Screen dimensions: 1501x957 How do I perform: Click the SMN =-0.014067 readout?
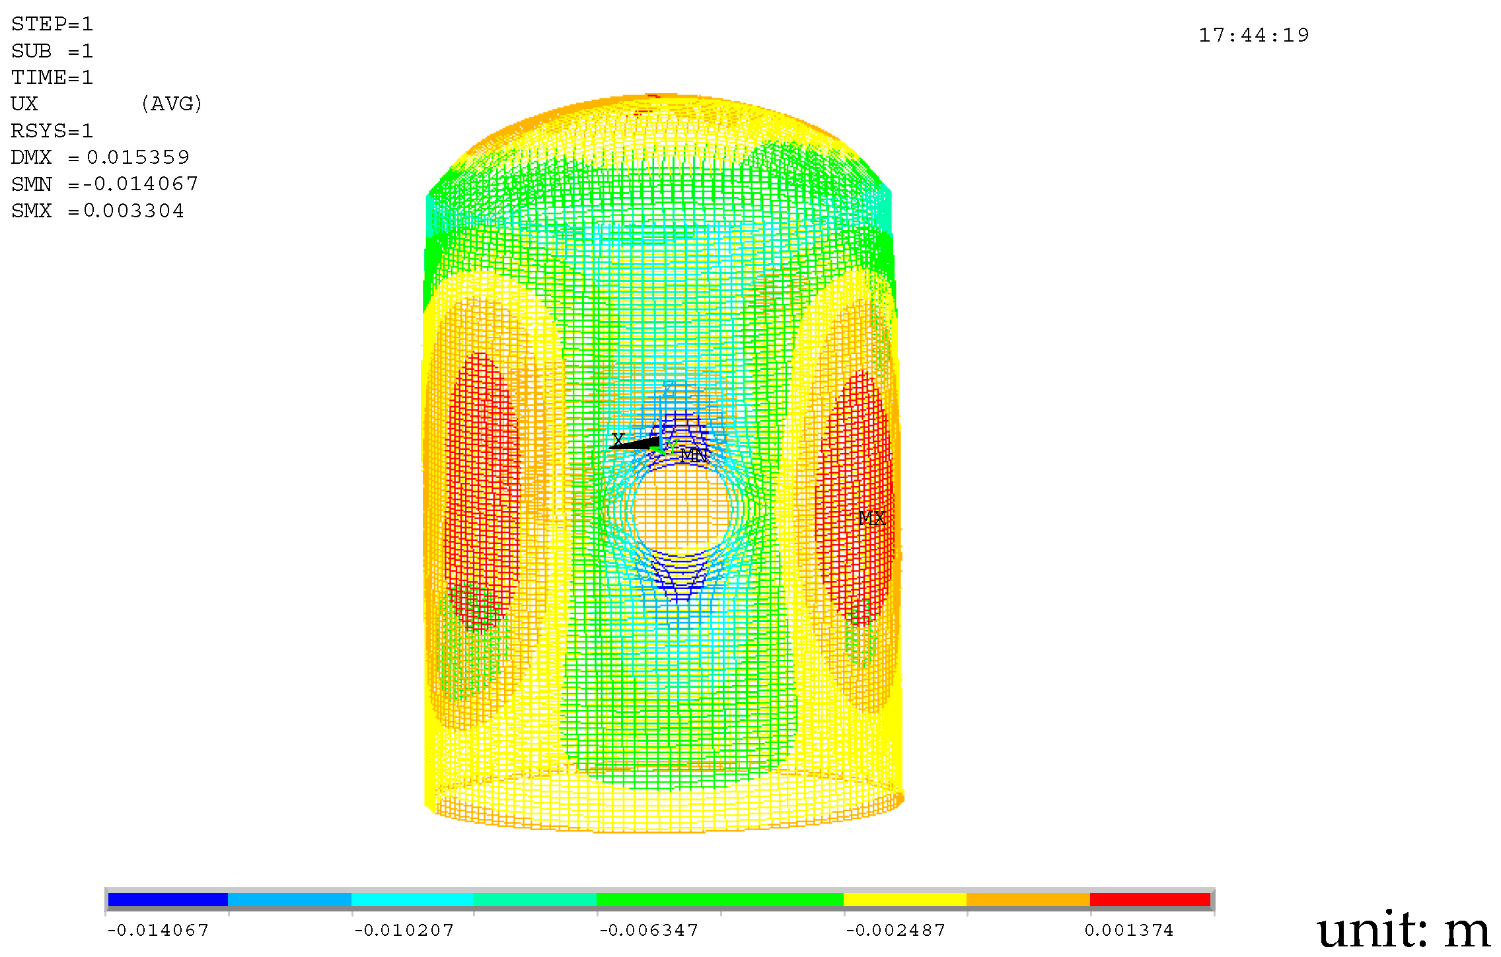(104, 184)
